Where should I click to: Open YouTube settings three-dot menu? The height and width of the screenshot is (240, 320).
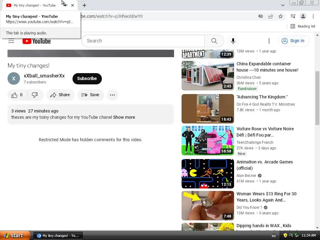tap(269, 41)
